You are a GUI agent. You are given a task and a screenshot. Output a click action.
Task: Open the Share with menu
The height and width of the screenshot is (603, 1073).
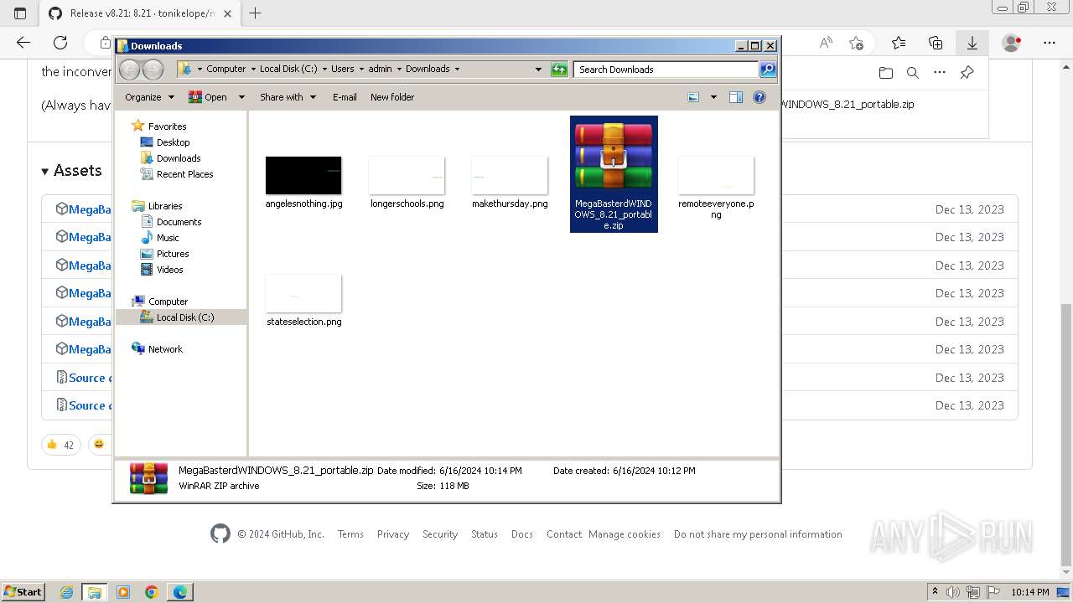pos(288,97)
